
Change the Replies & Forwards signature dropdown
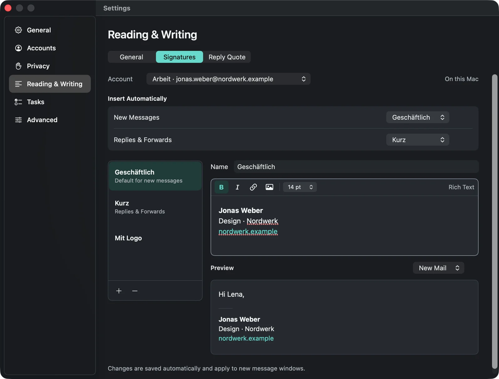(x=418, y=140)
